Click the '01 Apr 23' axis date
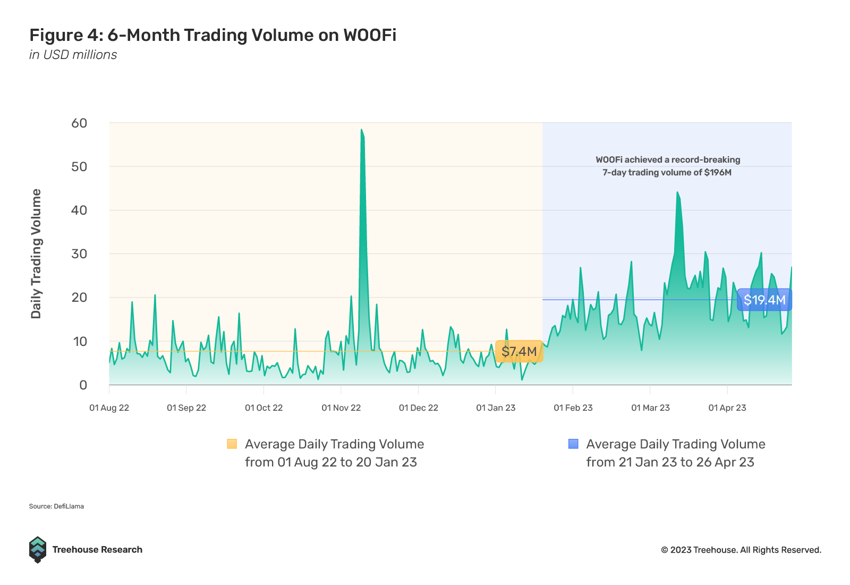850x585 pixels. click(727, 408)
